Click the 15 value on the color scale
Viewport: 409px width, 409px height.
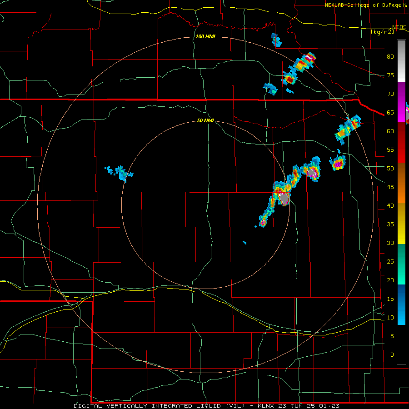(x=390, y=299)
